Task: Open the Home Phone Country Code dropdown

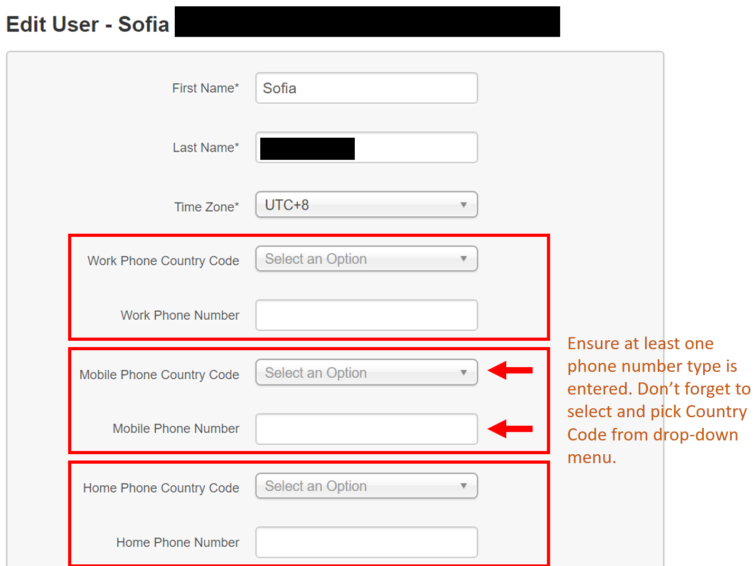Action: tap(366, 486)
